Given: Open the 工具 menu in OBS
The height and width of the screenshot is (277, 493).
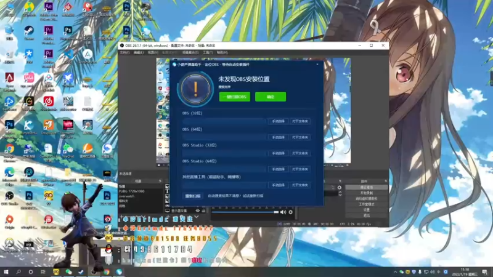Looking at the screenshot, I should (208, 52).
